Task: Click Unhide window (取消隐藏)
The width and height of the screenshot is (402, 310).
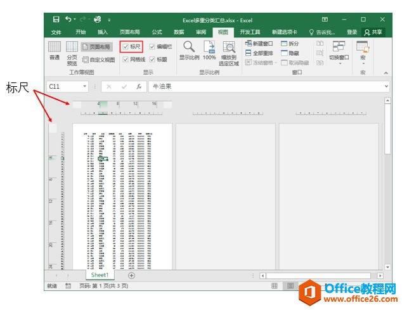Action: pyautogui.click(x=295, y=63)
